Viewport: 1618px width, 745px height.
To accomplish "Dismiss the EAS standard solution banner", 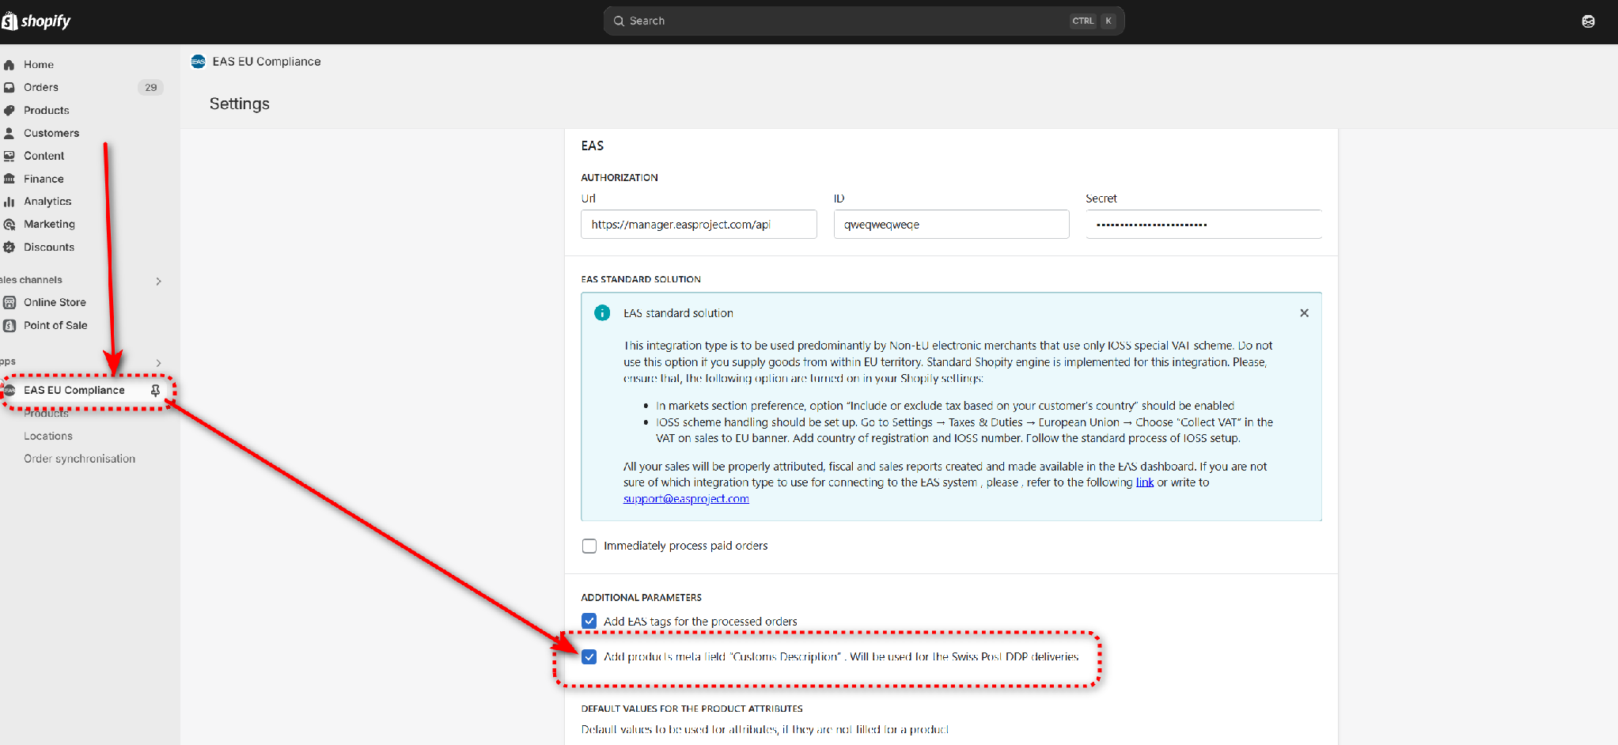I will click(1304, 313).
